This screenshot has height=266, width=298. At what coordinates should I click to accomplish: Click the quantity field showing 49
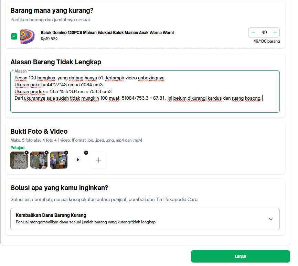pyautogui.click(x=264, y=32)
